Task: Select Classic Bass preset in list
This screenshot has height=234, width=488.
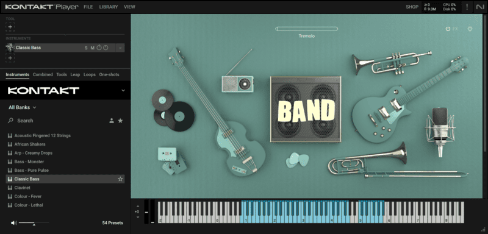Action: click(65, 179)
